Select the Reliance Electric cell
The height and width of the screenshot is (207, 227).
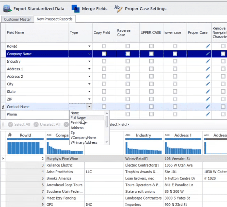65,165
